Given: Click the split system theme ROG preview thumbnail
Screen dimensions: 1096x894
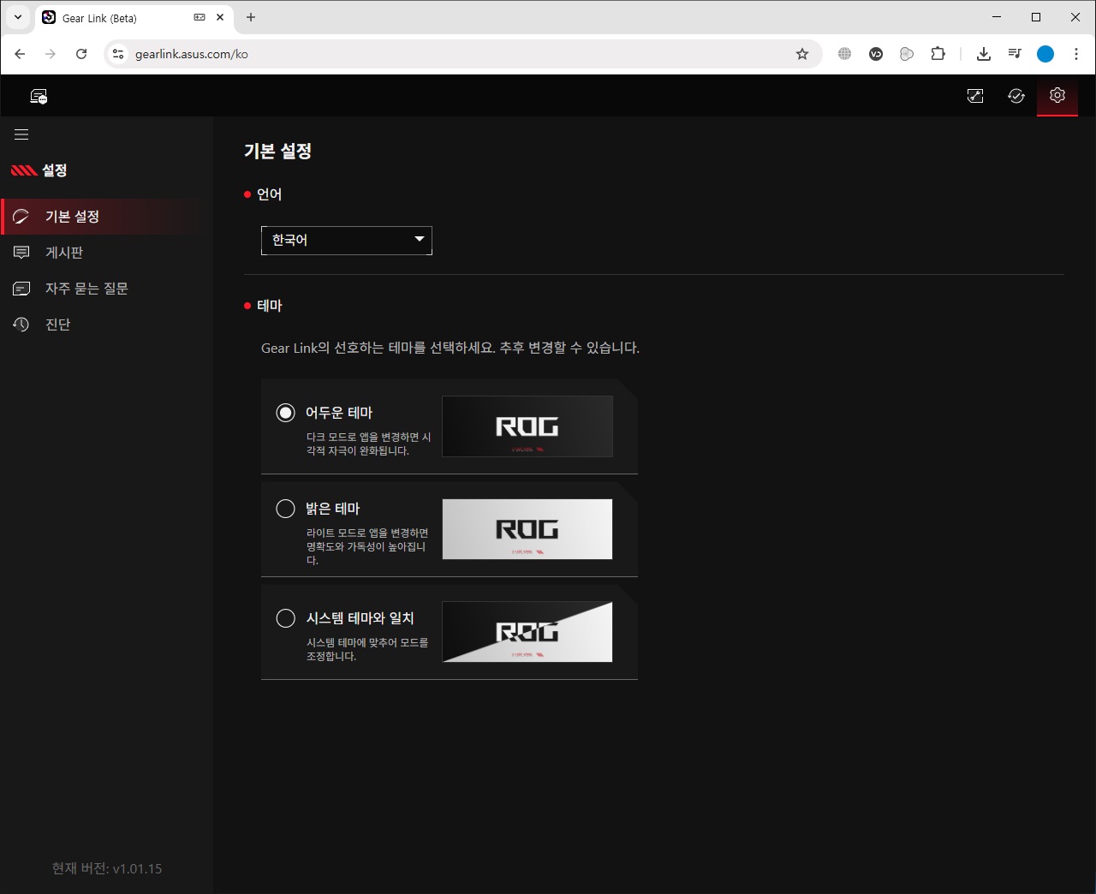Looking at the screenshot, I should [527, 632].
